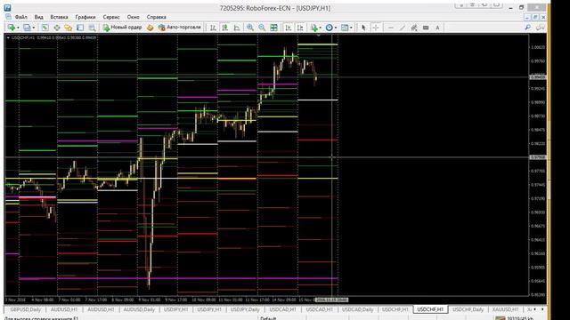Zoom out on the chart

tap(262, 28)
